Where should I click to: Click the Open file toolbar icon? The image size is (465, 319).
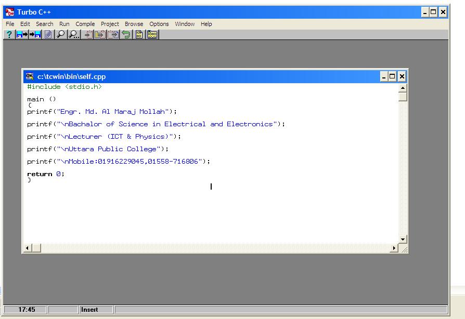point(22,35)
